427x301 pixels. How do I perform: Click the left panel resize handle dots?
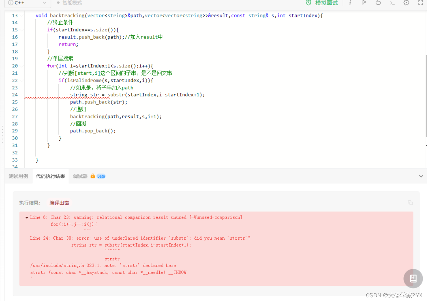[2, 134]
